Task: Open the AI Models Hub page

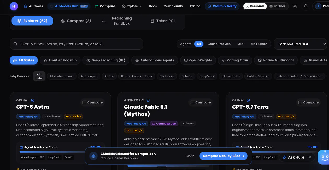Action: click(x=69, y=6)
